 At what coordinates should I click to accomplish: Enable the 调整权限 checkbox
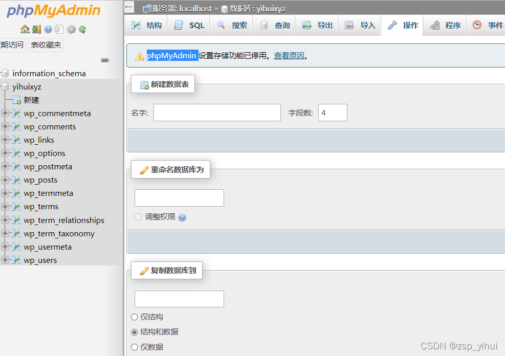pos(138,217)
